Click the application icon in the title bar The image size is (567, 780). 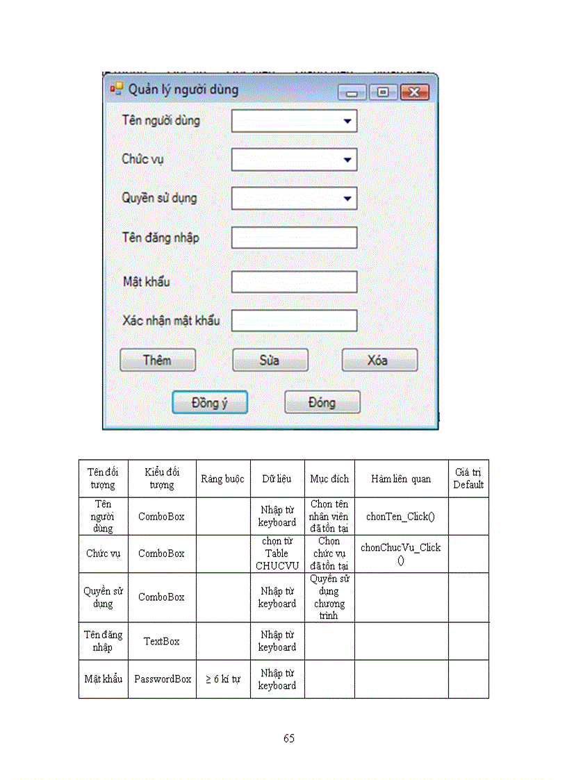(x=117, y=90)
